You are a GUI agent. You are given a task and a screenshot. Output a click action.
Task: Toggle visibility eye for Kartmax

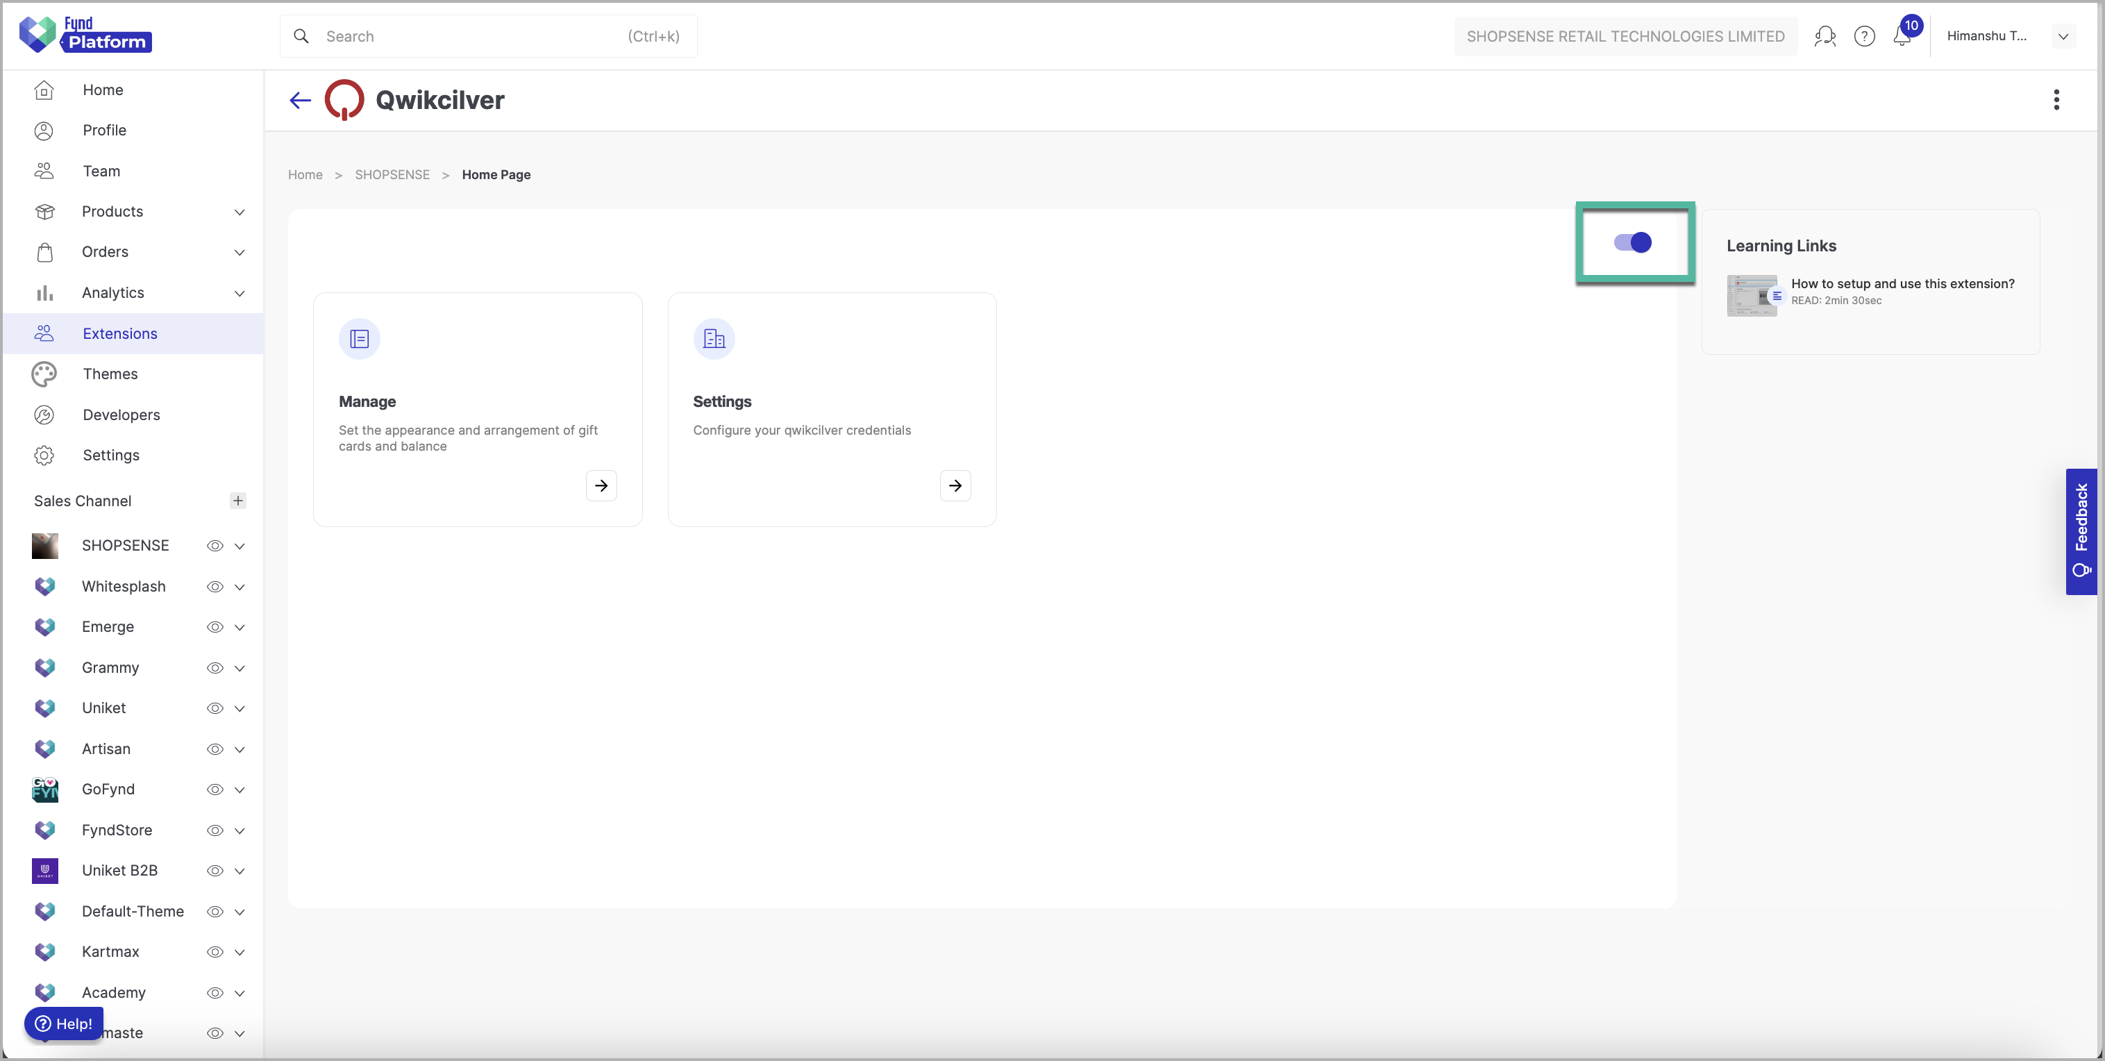215,952
